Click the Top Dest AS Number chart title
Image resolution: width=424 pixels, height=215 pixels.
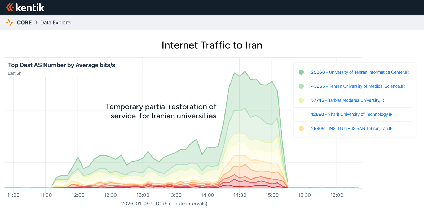tap(61, 65)
